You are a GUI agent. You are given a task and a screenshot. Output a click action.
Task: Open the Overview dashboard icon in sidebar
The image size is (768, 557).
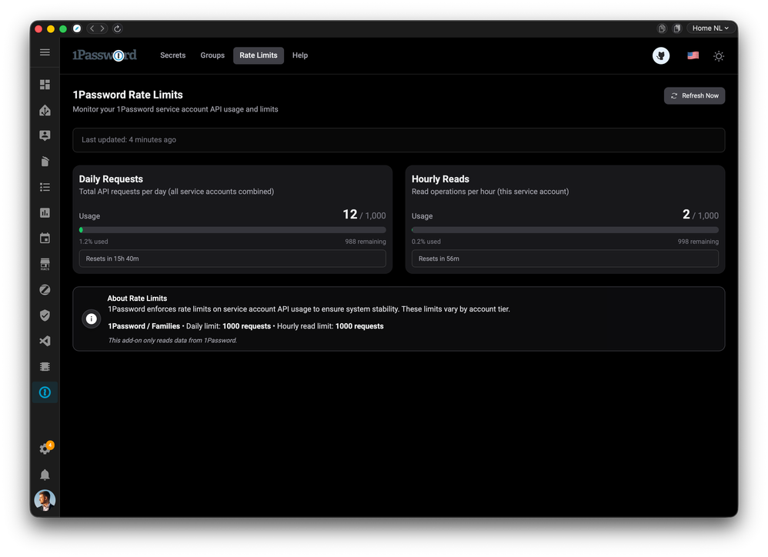point(45,85)
